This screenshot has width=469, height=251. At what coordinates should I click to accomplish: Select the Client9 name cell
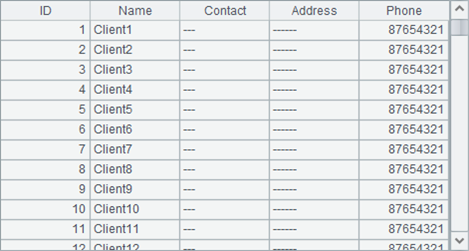pyautogui.click(x=135, y=189)
